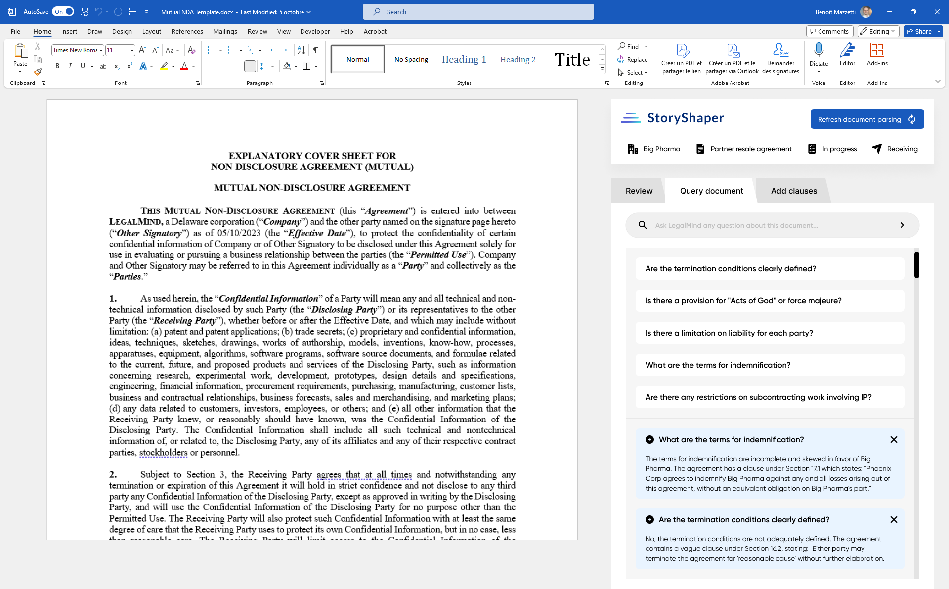
Task: Clear all formatting icon
Action: click(192, 50)
